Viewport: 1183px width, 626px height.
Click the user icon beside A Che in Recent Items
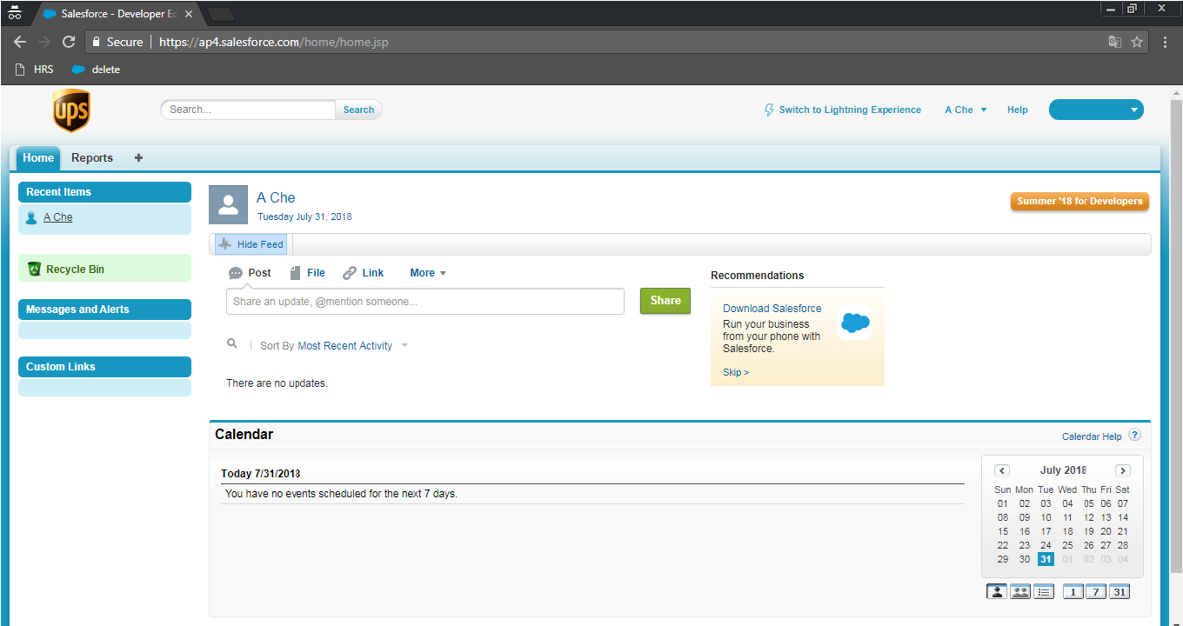coord(32,217)
